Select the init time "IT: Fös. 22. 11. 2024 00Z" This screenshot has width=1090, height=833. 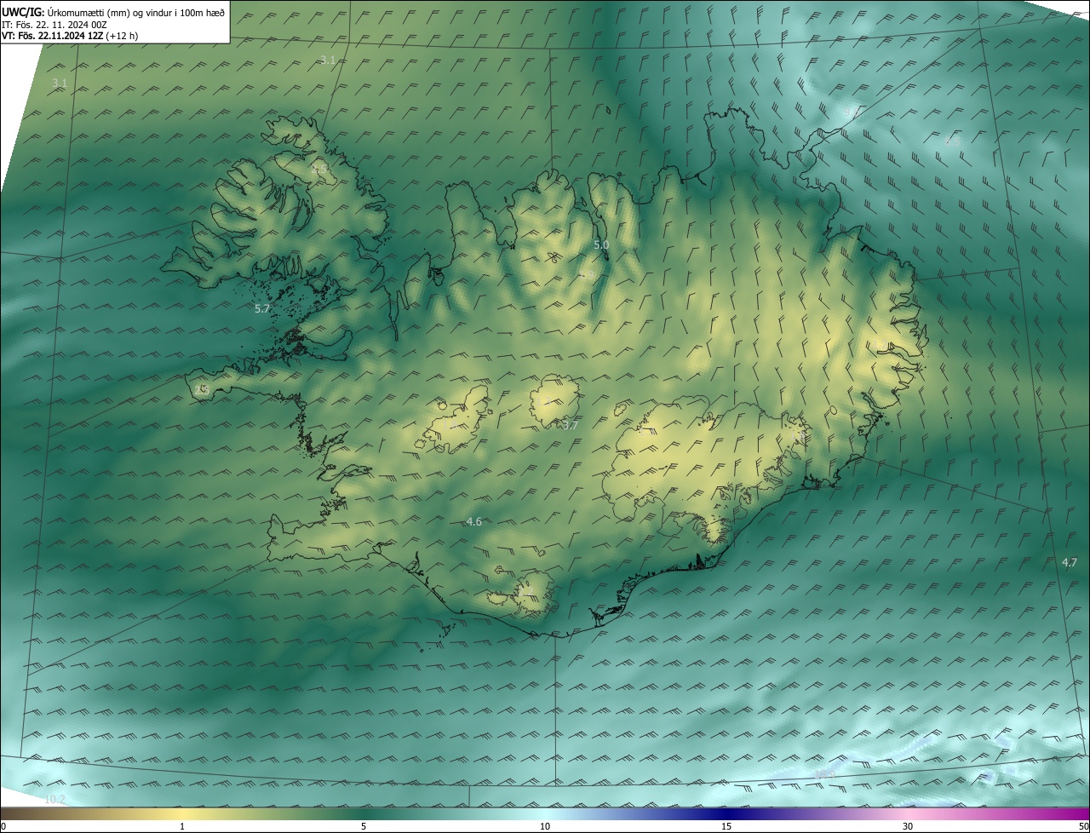(x=54, y=24)
